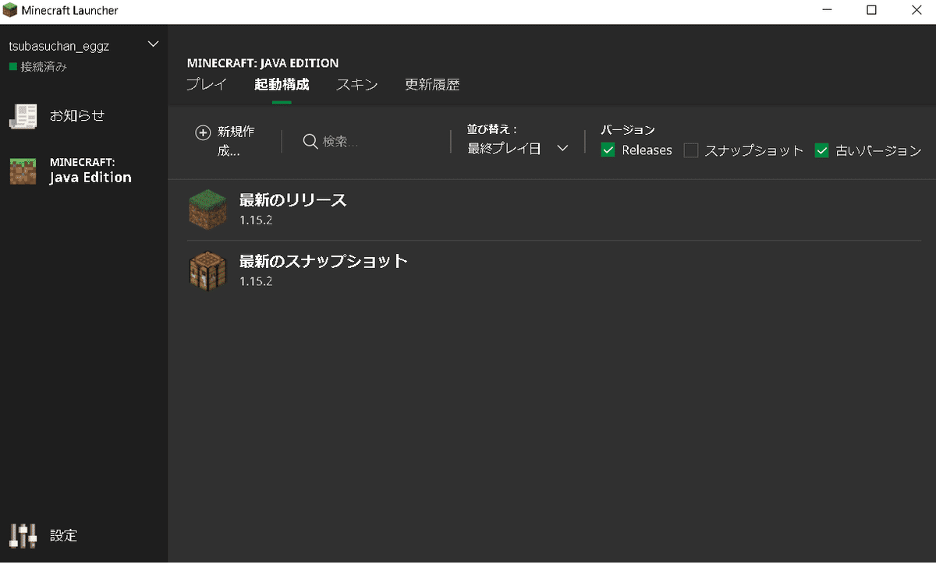Click the plus icon next to 新規作成

(x=203, y=132)
